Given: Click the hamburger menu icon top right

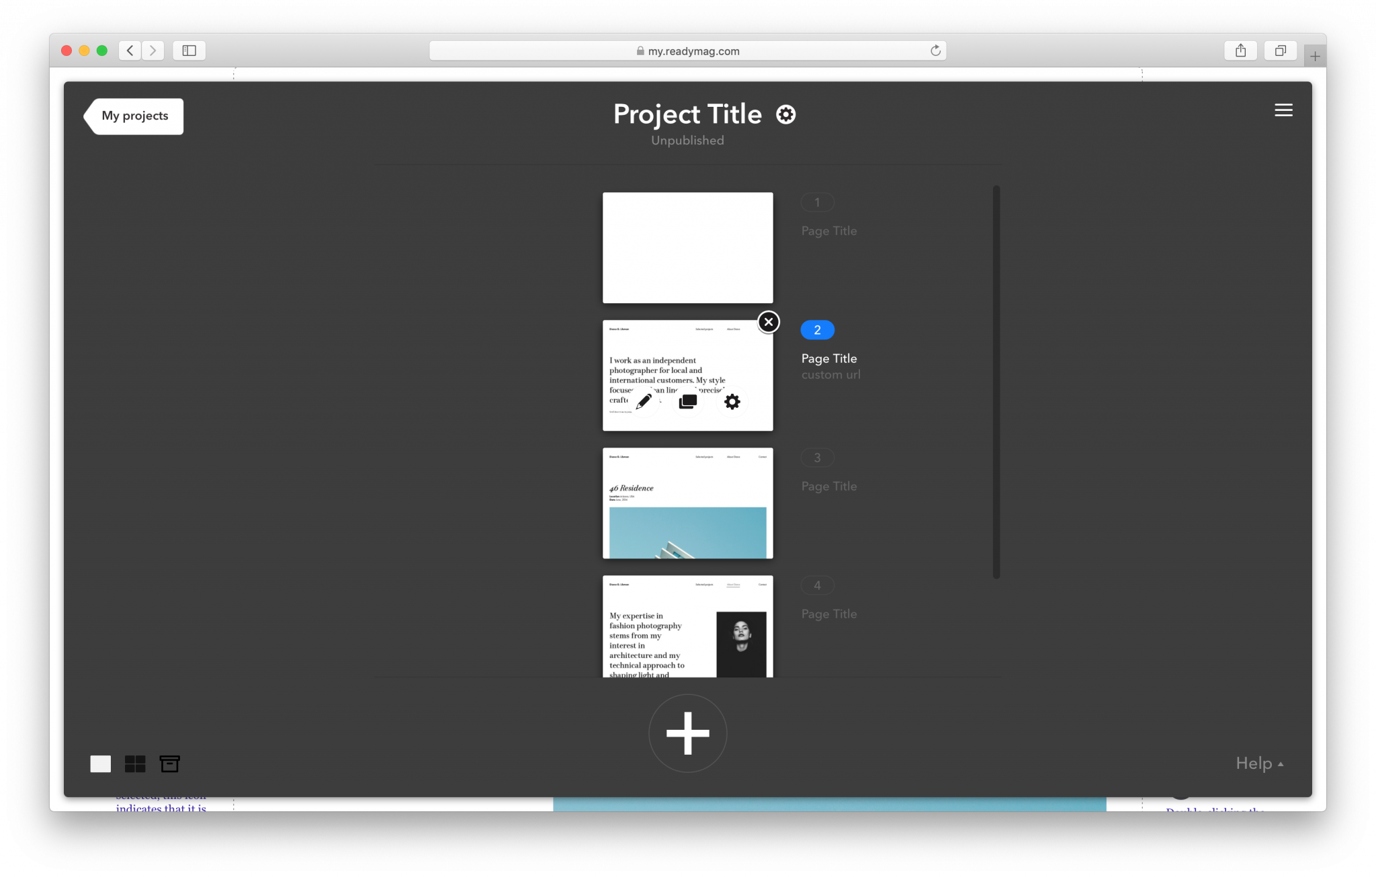Looking at the screenshot, I should point(1284,110).
